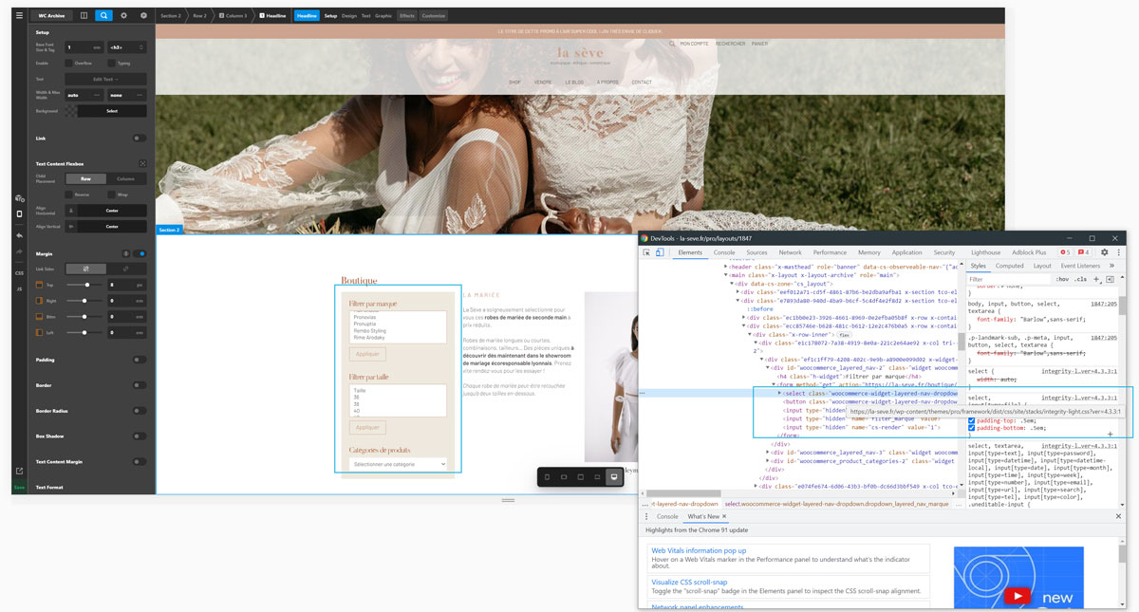Open the Web Vitals information pop up link
The width and height of the screenshot is (1139, 612).
click(x=699, y=550)
